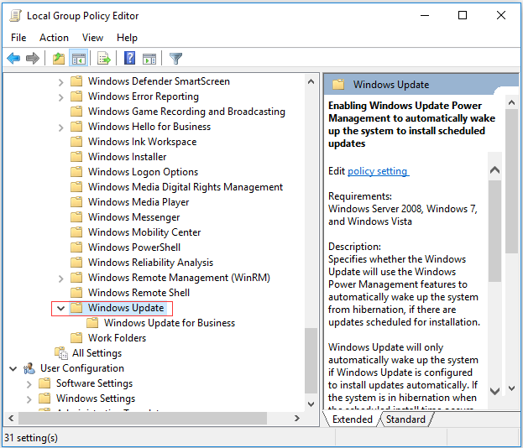Screen dimensions: 523x448
Task: Click the Back arrow toolbar icon
Action: (x=13, y=59)
